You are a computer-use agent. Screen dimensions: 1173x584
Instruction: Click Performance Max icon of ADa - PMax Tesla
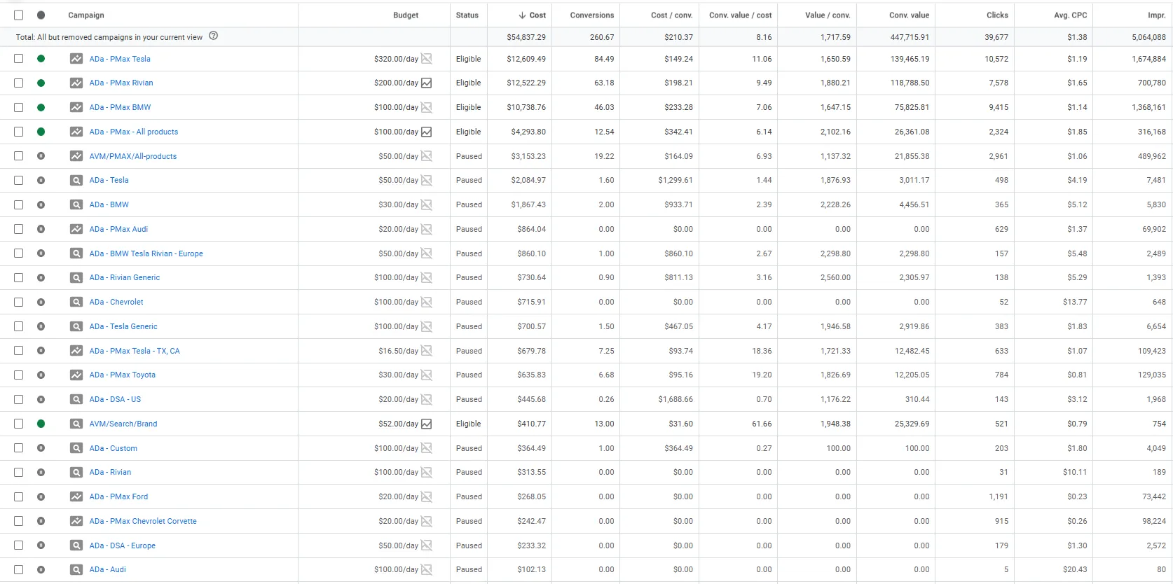tap(76, 59)
